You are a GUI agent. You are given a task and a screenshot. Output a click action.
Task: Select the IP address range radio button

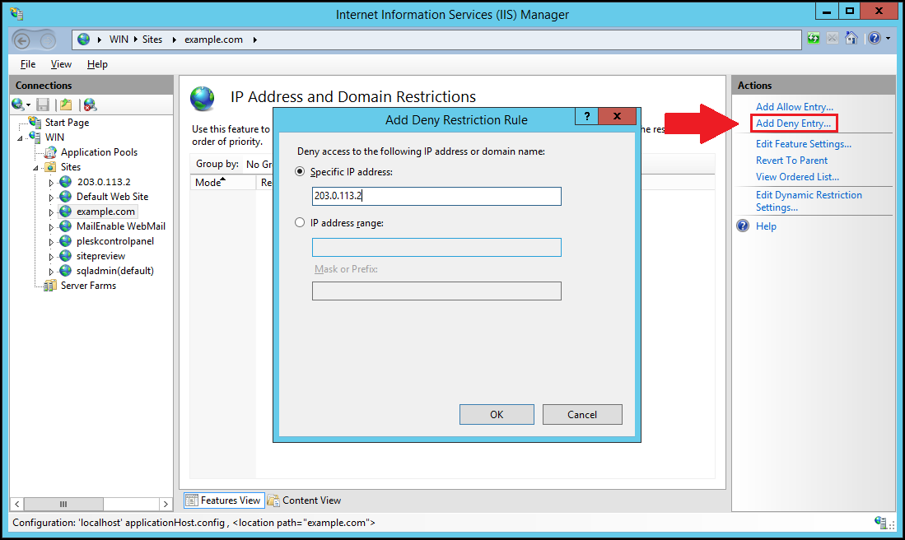pyautogui.click(x=300, y=223)
